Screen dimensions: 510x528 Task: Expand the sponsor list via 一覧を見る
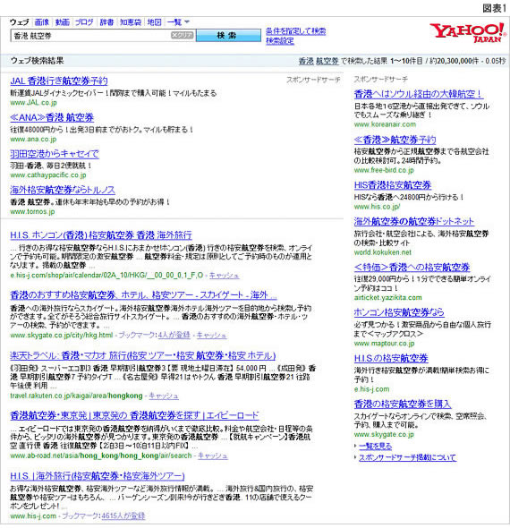[376, 447]
